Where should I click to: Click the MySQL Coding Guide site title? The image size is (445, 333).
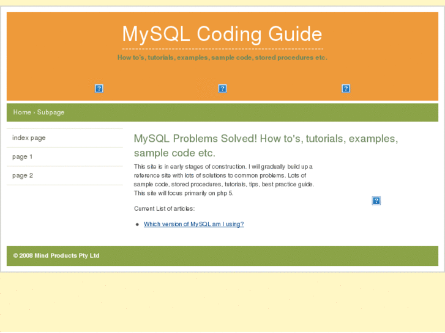222,35
